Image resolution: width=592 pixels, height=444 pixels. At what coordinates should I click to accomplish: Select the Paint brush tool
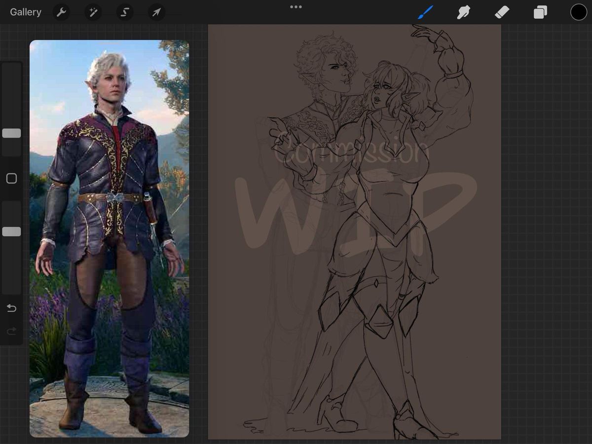(x=425, y=12)
